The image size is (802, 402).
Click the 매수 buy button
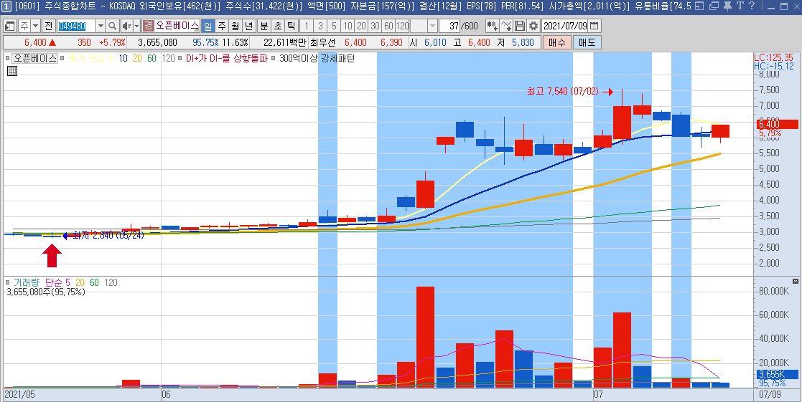pos(556,42)
